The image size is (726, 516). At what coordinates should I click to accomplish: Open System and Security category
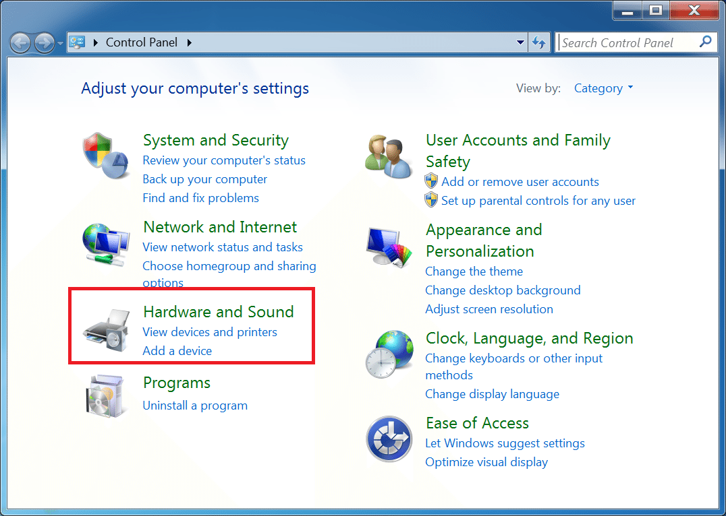pyautogui.click(x=216, y=140)
